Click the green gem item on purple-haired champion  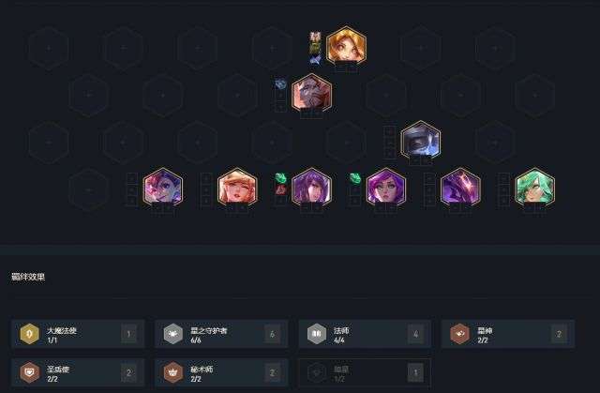(x=354, y=178)
